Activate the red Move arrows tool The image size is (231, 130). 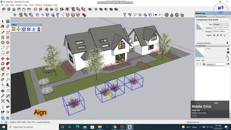click(x=3, y=58)
